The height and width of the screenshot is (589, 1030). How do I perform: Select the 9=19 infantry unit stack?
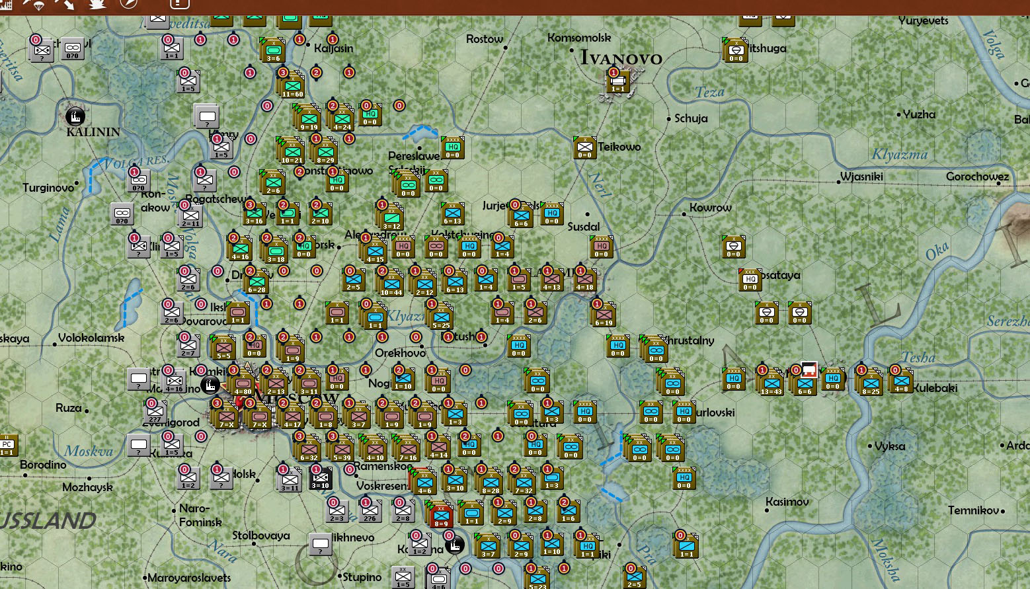(x=309, y=119)
